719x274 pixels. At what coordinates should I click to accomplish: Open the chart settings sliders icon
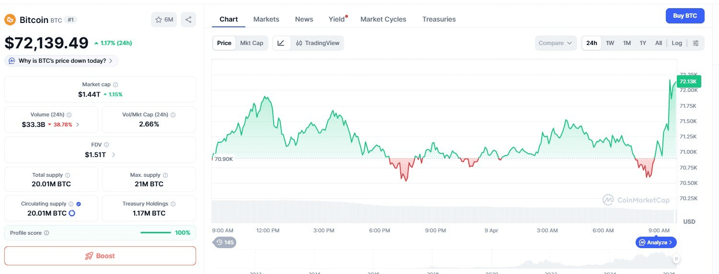[696, 43]
